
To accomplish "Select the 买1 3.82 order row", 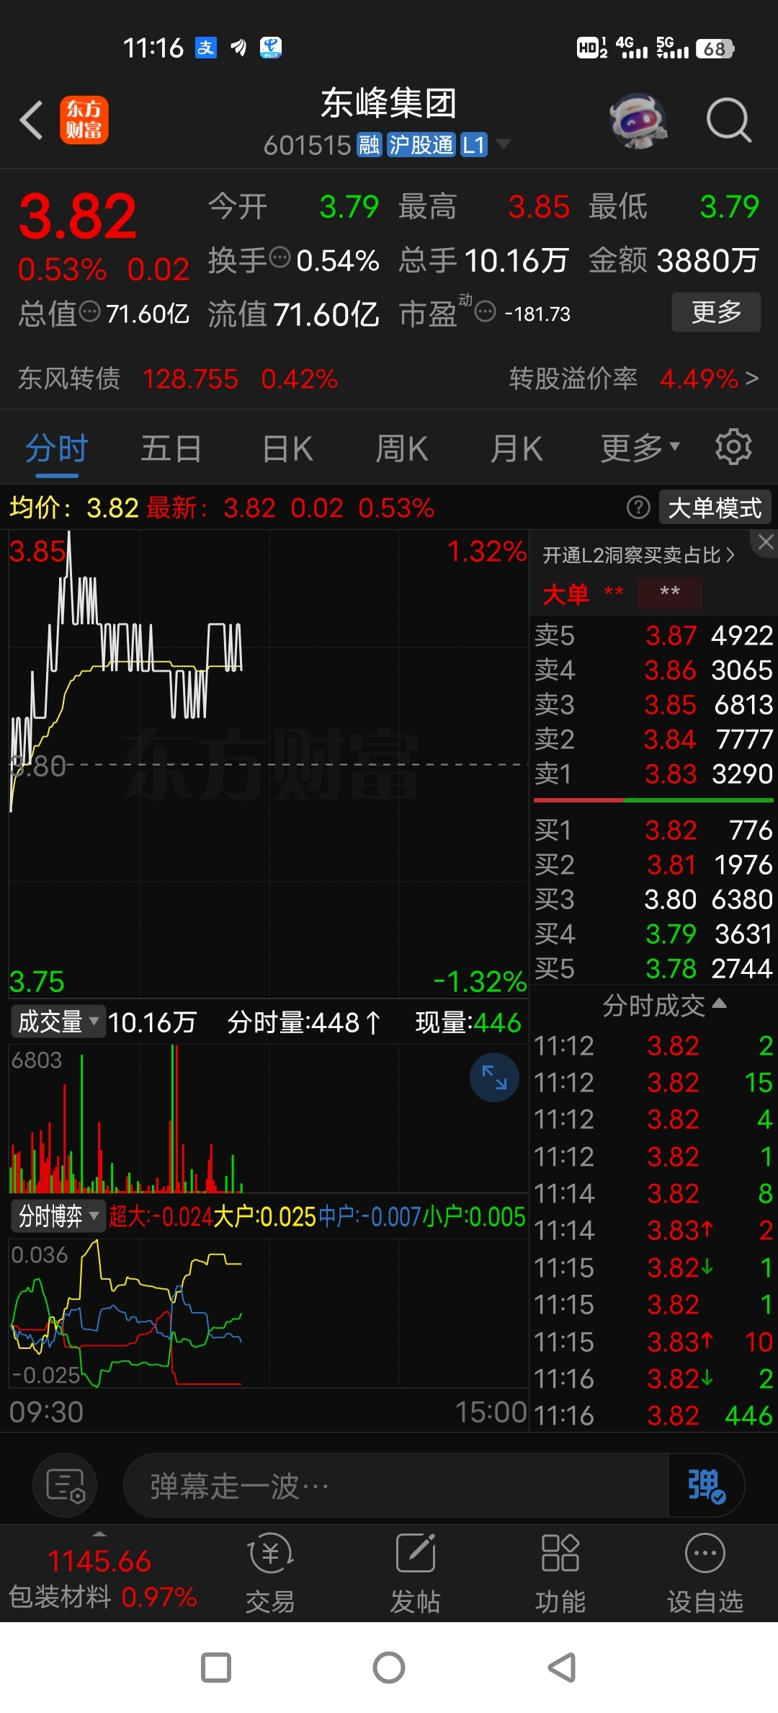I will click(x=653, y=830).
